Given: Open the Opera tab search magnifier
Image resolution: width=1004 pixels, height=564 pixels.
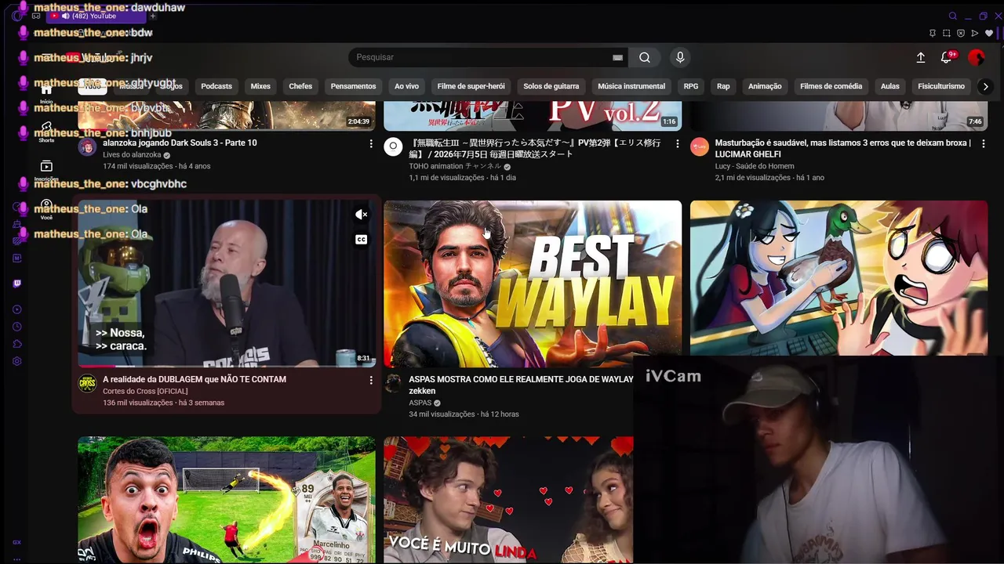Looking at the screenshot, I should pos(953,16).
